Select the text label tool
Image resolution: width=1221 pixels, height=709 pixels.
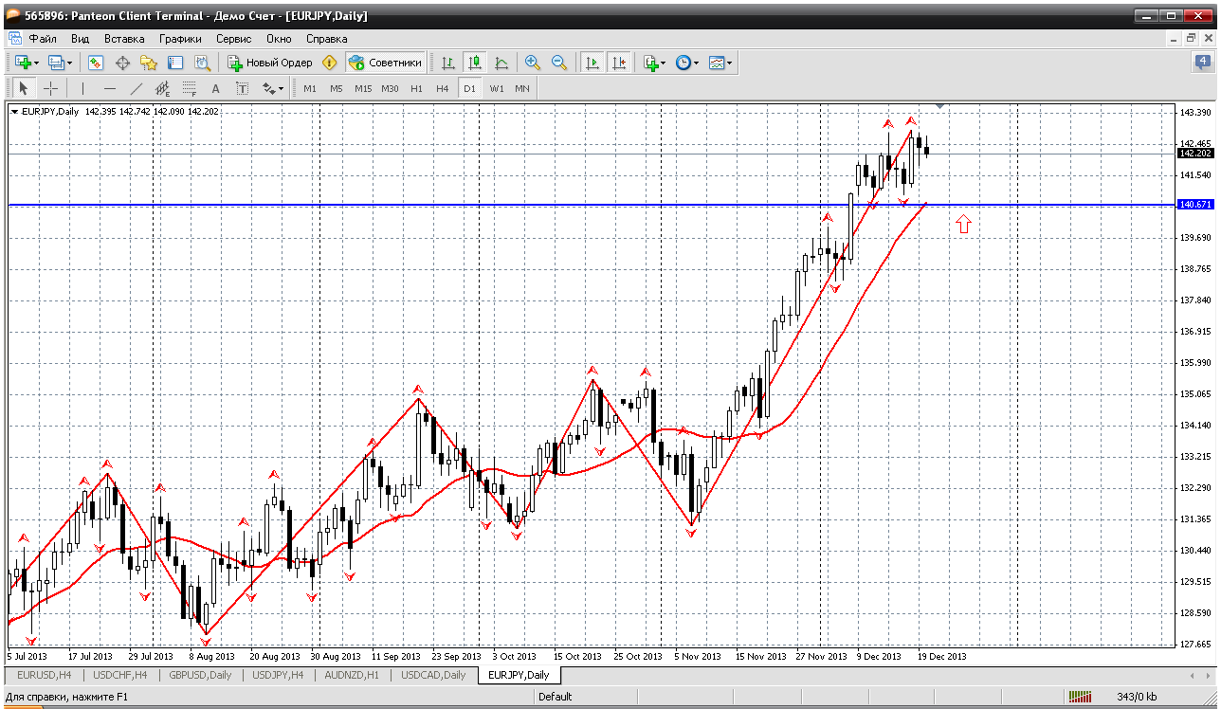pos(215,88)
